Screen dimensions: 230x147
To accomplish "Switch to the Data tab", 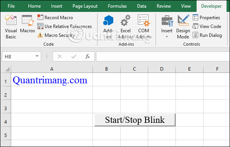I will pyautogui.click(x=142, y=6).
